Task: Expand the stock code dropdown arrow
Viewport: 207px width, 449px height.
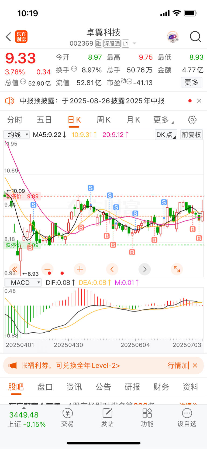Action: click(134, 43)
